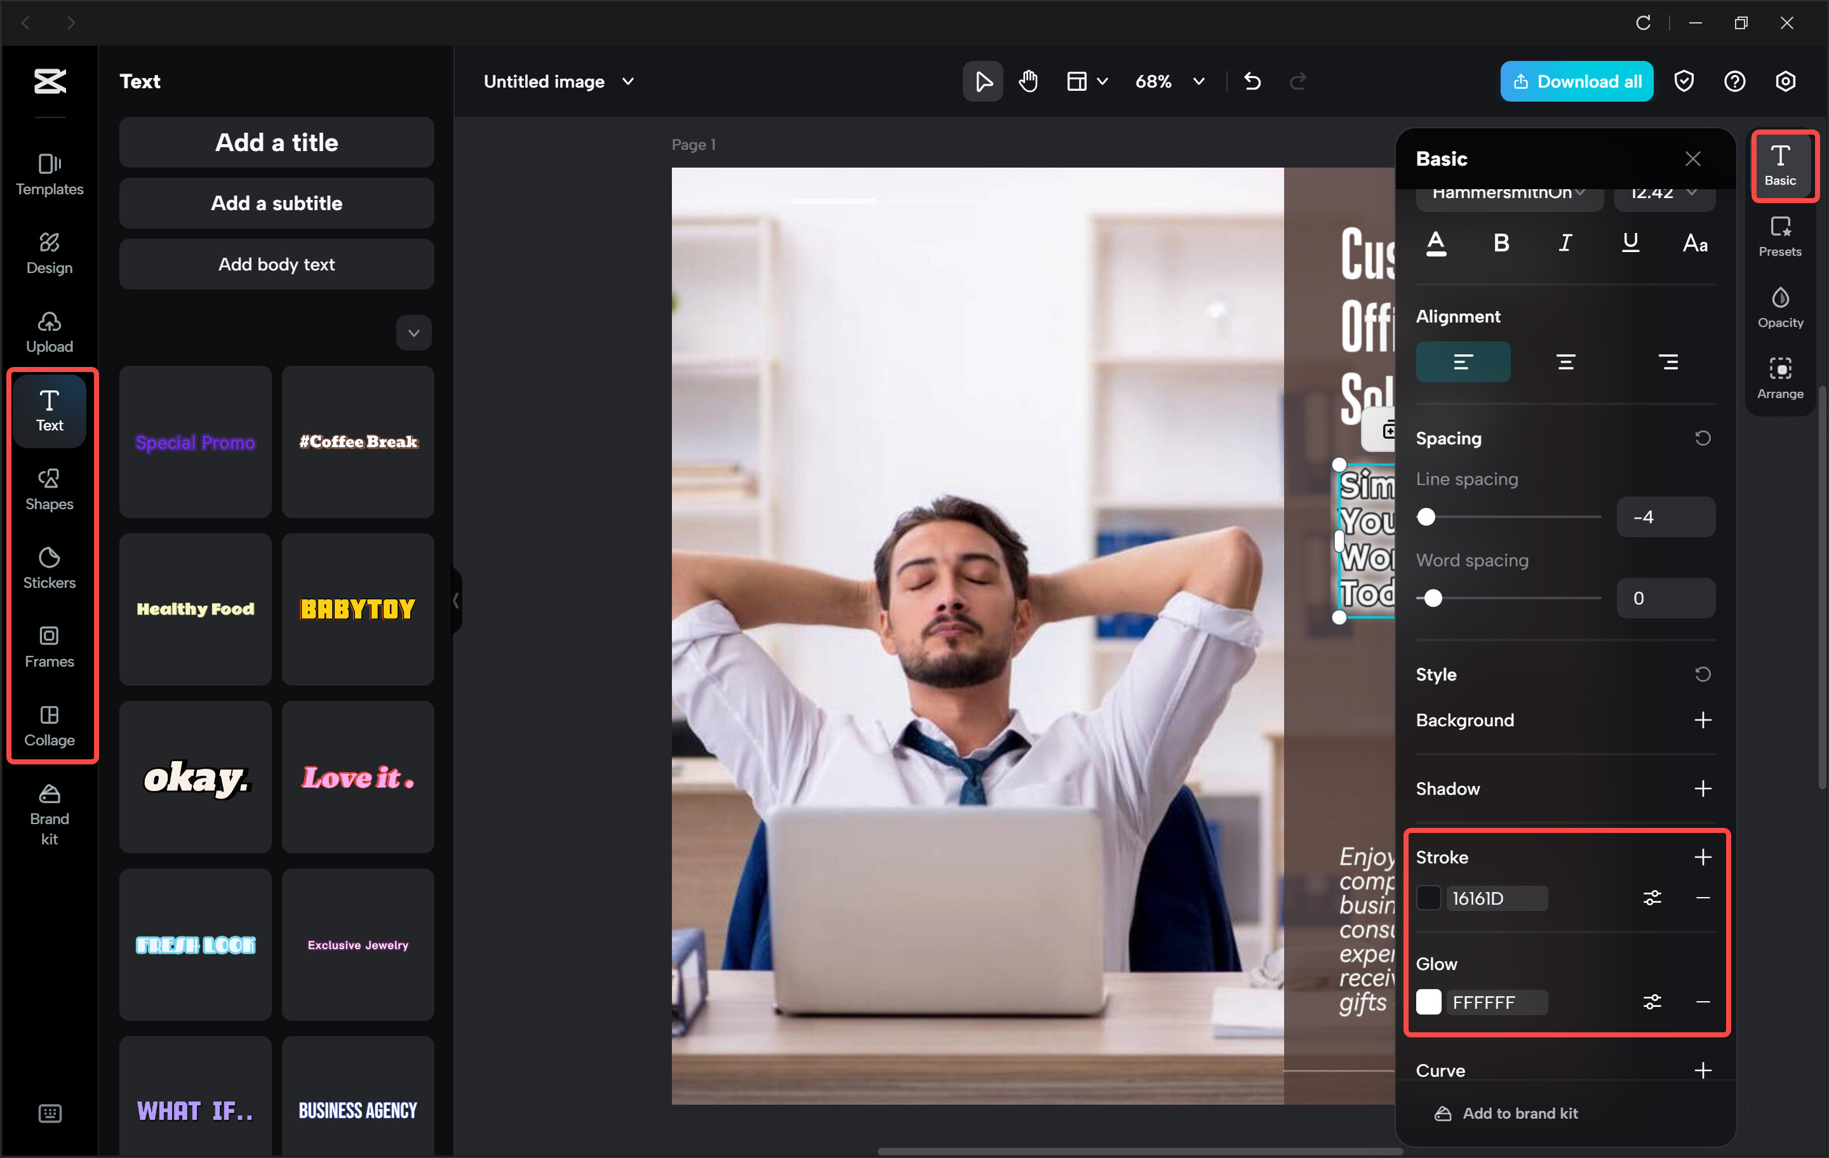Open the font size dropdown

coord(1664,194)
